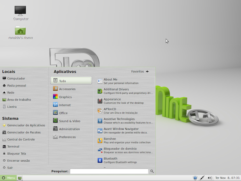Click the Bluetooth application icon
241x181 pixels.
tap(100, 160)
